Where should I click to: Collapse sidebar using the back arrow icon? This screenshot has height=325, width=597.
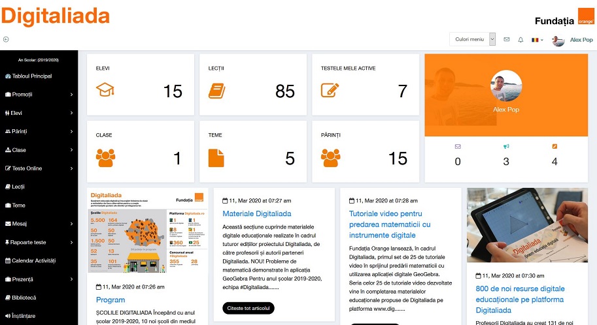point(6,39)
